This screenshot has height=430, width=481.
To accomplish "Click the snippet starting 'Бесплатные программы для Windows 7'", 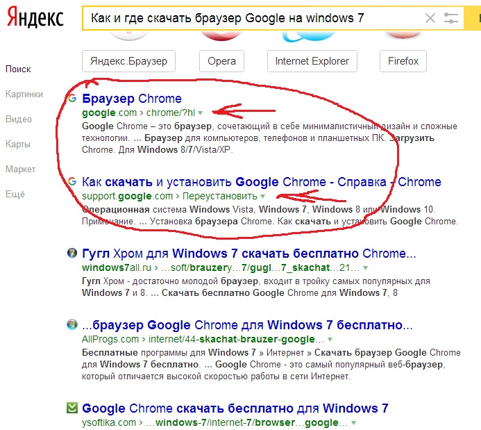I will click(x=271, y=364).
